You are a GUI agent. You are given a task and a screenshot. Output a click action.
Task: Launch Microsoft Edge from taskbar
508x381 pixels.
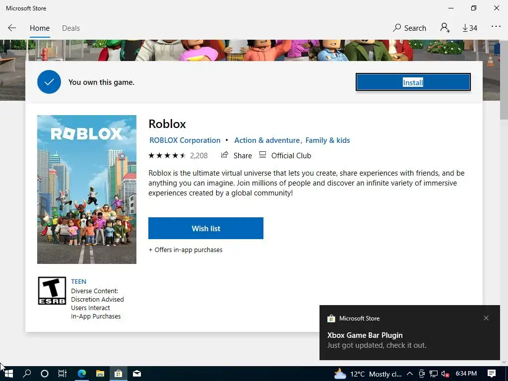[82, 374]
